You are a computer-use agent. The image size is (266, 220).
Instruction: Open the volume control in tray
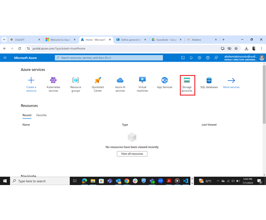pos(233,181)
